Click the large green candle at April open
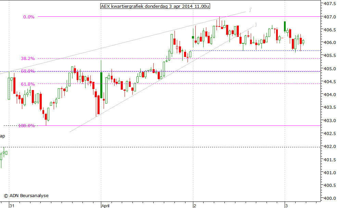 [101, 85]
